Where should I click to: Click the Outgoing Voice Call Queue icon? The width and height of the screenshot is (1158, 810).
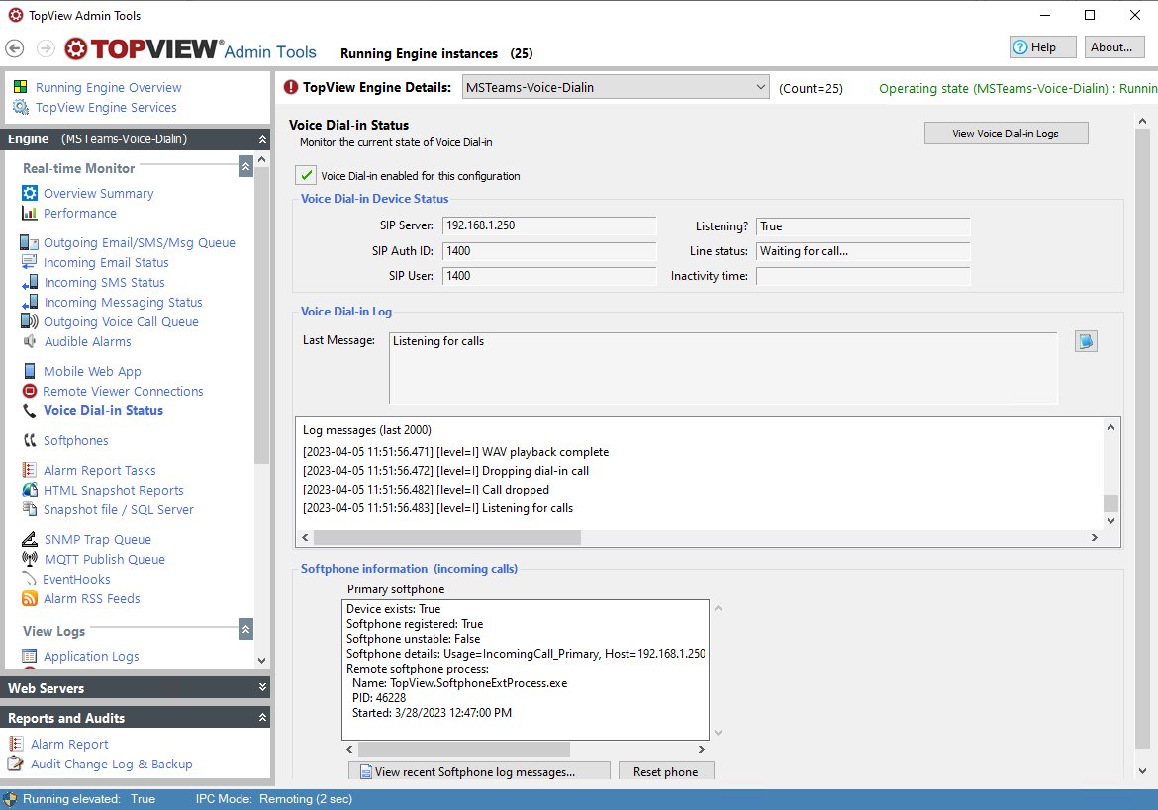tap(30, 321)
